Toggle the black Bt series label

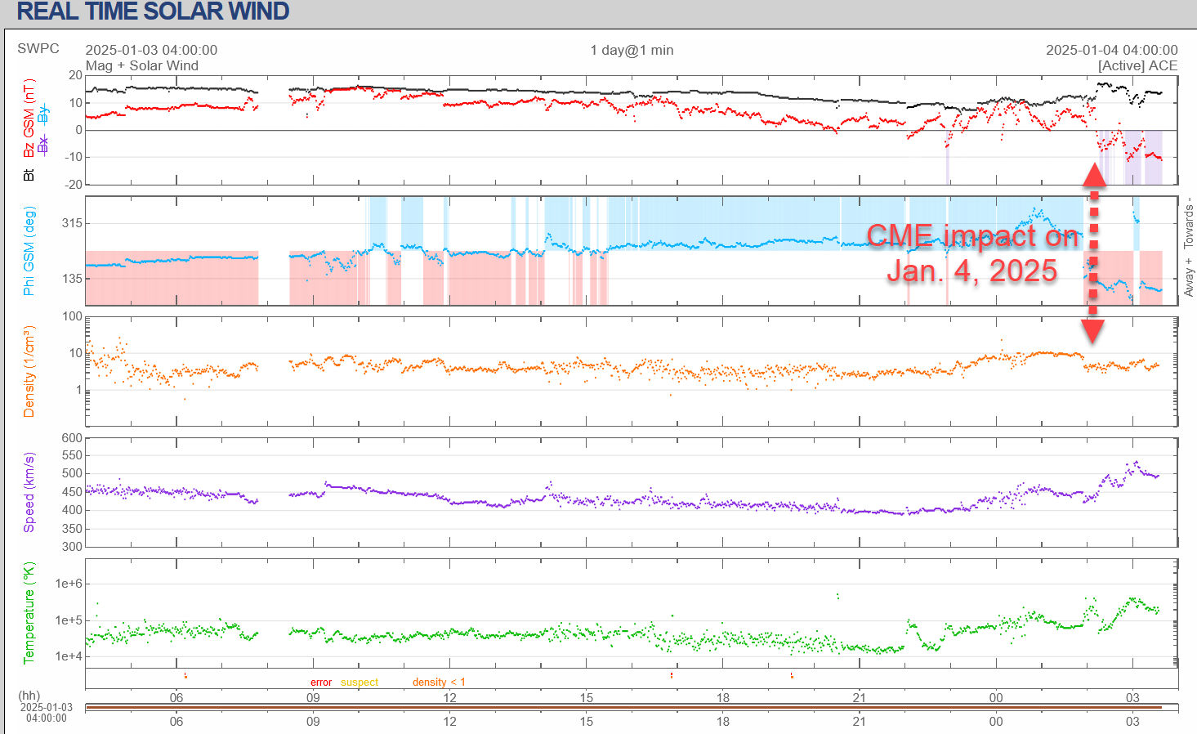[x=29, y=175]
